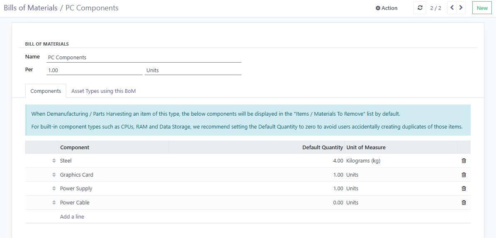This screenshot has height=238, width=496.
Task: Open the Action dropdown menu
Action: (387, 8)
